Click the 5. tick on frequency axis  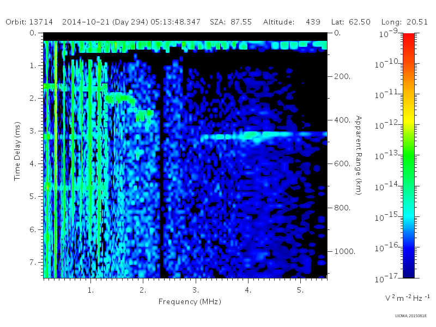[x=300, y=290]
